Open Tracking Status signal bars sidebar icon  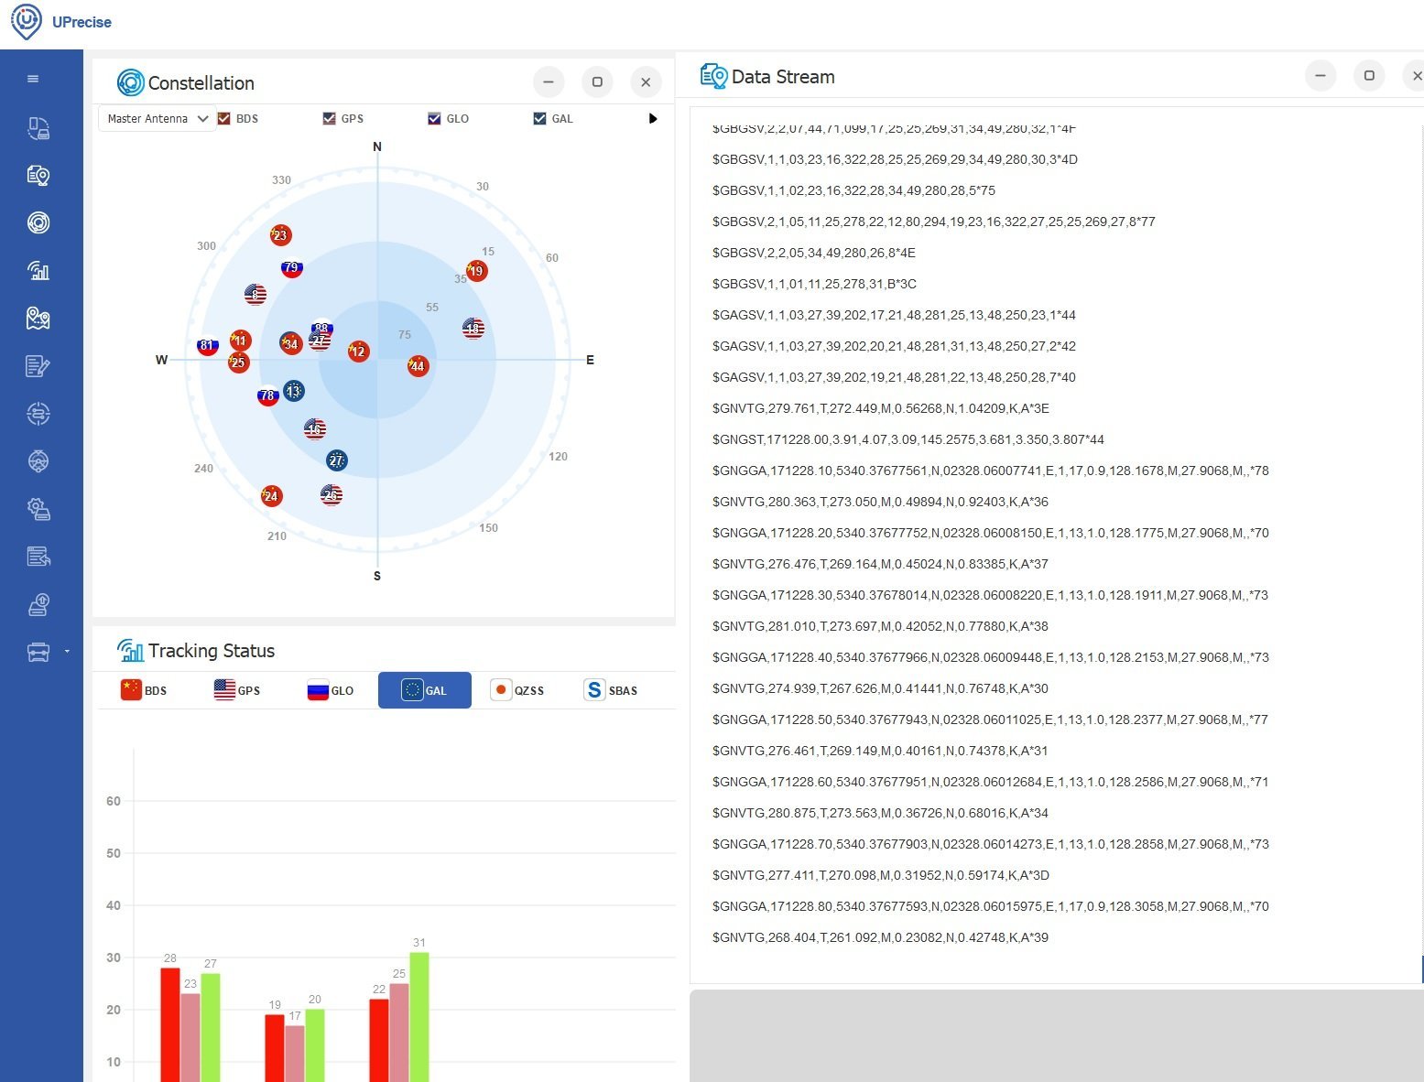[38, 271]
